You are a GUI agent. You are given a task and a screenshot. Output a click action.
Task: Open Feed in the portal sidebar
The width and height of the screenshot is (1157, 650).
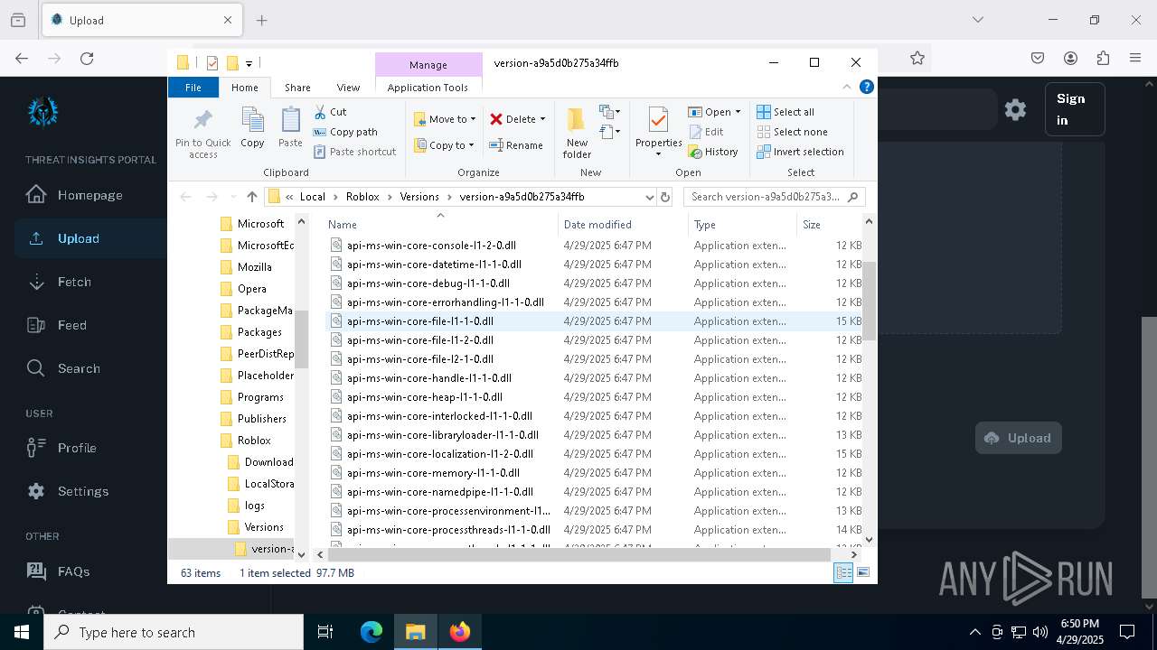pos(58,325)
